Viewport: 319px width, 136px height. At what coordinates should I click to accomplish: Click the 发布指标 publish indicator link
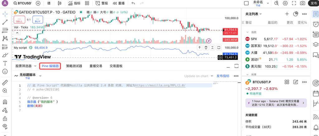223,76
